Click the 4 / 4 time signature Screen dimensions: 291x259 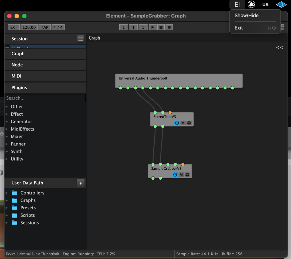click(58, 27)
